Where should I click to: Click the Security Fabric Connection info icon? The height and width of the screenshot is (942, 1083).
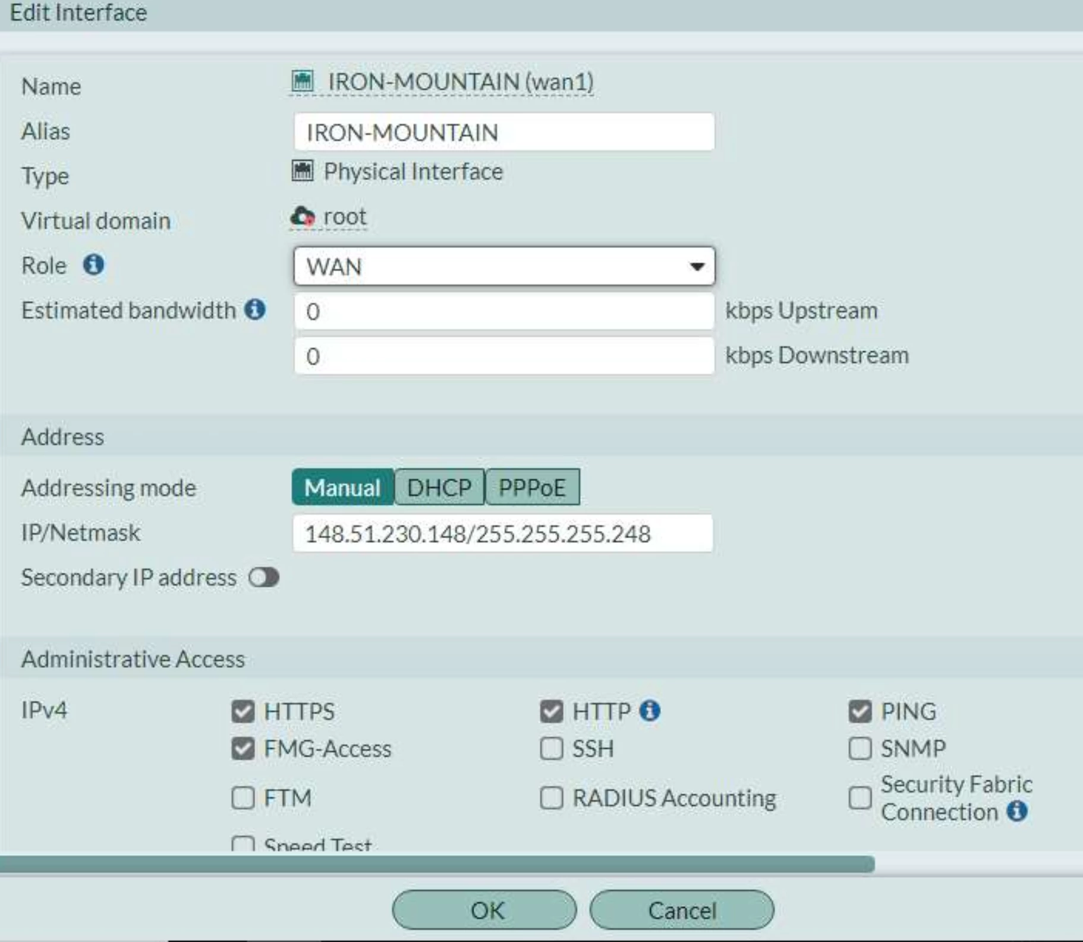[x=1017, y=811]
